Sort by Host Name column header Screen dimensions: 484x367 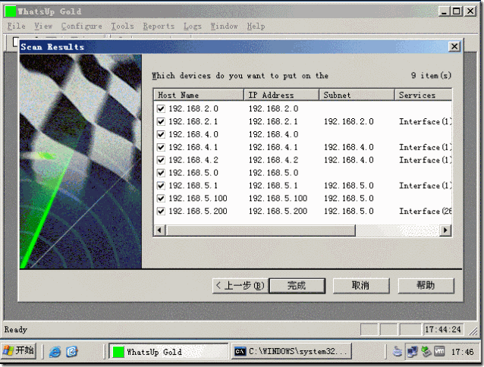[x=199, y=95]
